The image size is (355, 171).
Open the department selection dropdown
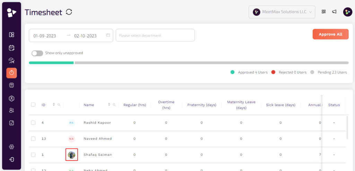(155, 35)
